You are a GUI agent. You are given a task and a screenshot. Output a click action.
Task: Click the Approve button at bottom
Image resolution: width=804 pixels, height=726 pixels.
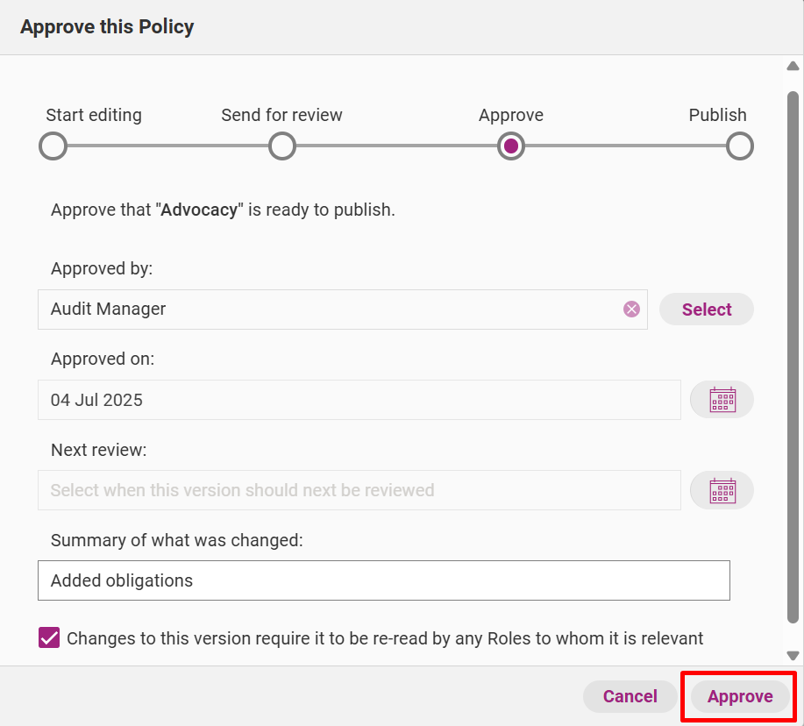click(740, 696)
